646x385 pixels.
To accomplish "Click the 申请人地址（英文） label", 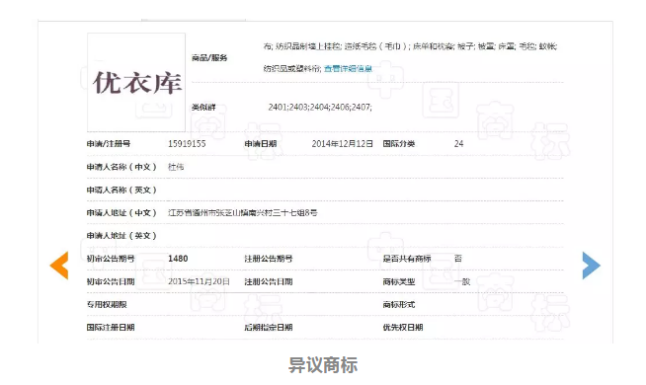I will (121, 236).
